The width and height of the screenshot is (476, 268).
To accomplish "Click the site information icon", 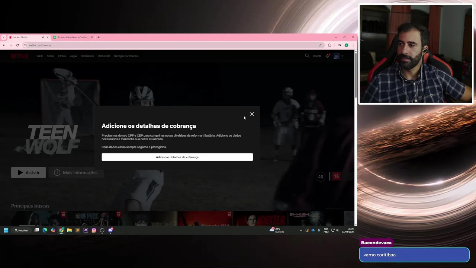I will 26,45.
